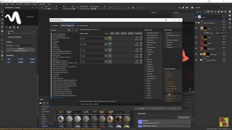This screenshot has height=130, width=232.
Task: Open blend mode dropdown of Layer 1
Action: [x=224, y=16]
